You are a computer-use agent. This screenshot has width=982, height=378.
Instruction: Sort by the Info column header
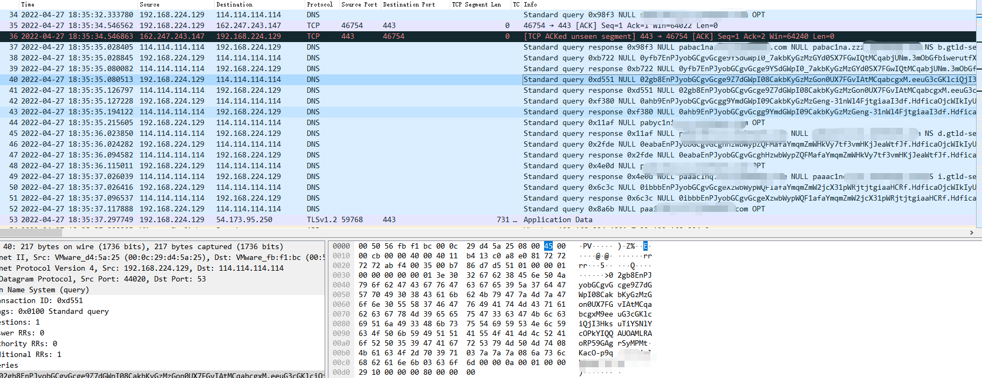click(530, 4)
